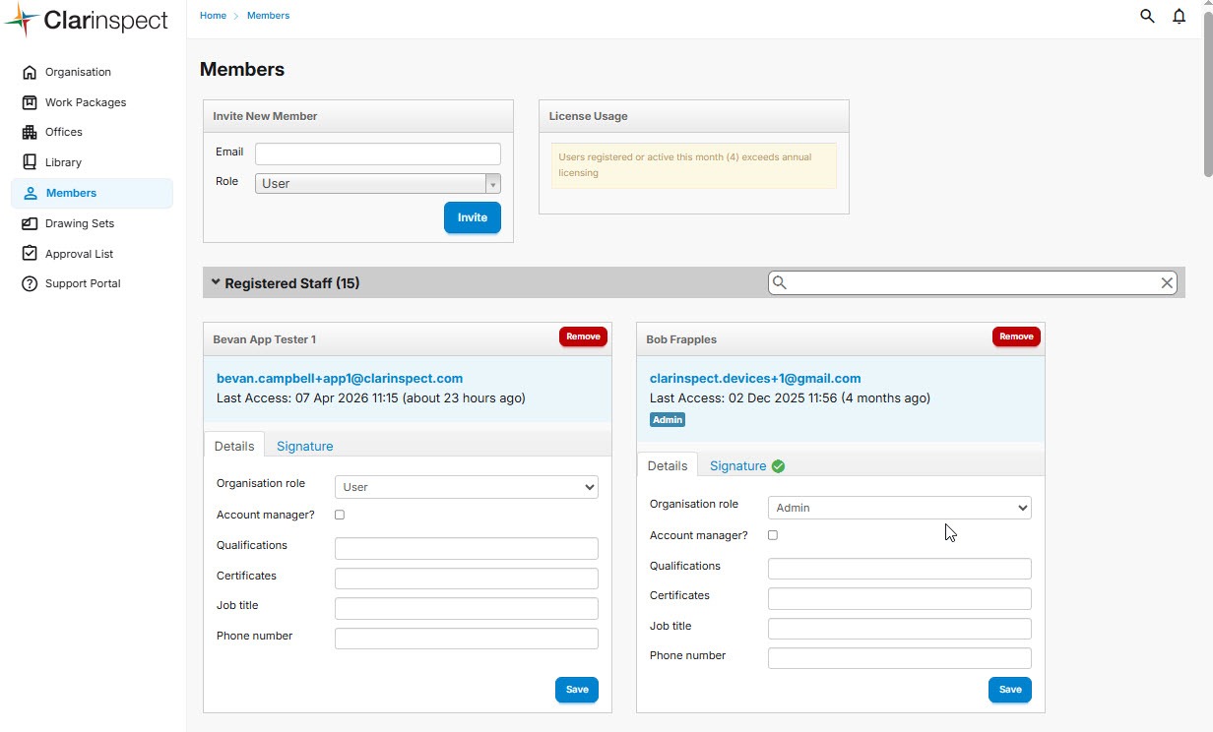Viewport: 1213px width, 732px height.
Task: Click the search magnifier in top bar
Action: 1147,16
